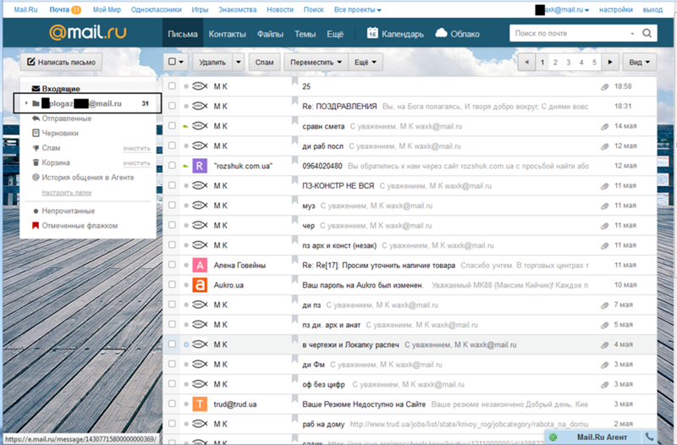The height and width of the screenshot is (445, 677).
Task: Click flag marker on 'ди Фм' message
Action: coord(294,360)
